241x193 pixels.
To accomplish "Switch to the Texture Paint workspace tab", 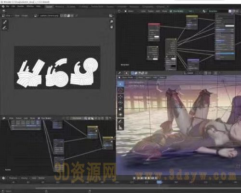I will (97, 7).
